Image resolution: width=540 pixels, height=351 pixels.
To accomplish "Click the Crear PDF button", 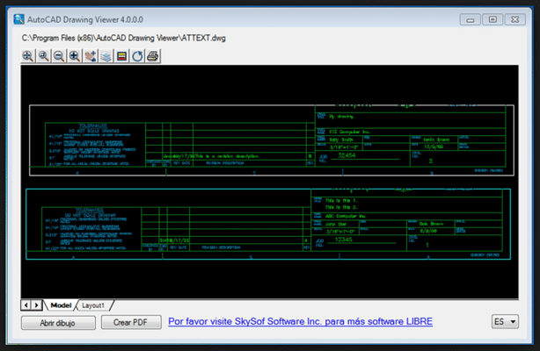I will click(131, 322).
